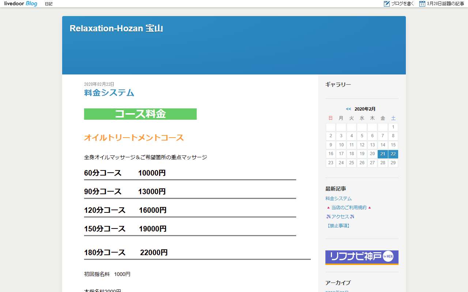468x292 pixels.
Task: Click the red triangle icon before 当店のご利用規約
Action: pos(328,208)
